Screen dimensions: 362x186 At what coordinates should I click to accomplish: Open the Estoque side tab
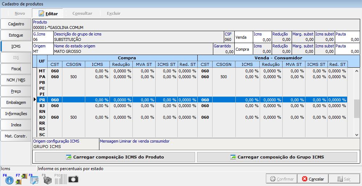coord(16,35)
